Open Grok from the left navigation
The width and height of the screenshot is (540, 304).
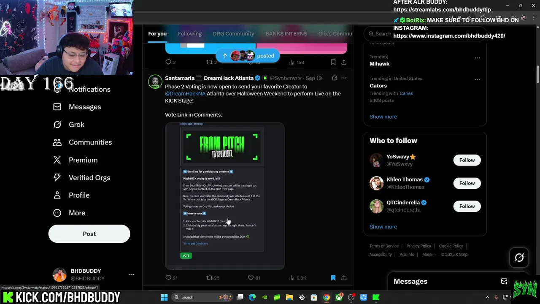(x=69, y=125)
